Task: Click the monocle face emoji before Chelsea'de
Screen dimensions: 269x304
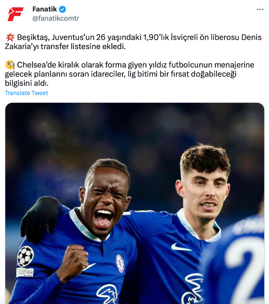Action: (10, 65)
